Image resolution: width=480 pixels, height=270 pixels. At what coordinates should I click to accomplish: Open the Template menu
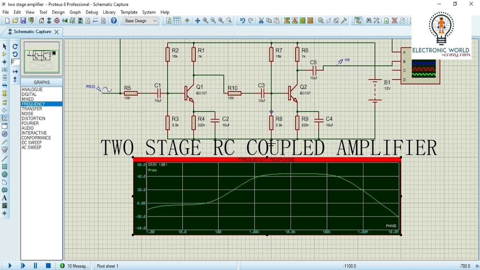[x=129, y=12]
